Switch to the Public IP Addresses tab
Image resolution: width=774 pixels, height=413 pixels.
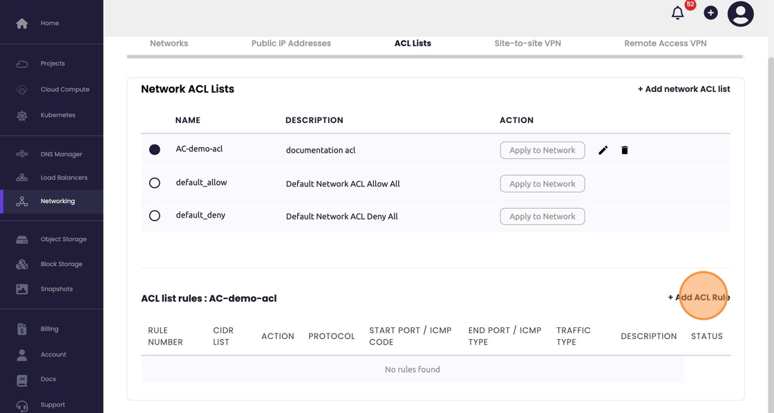coord(291,43)
